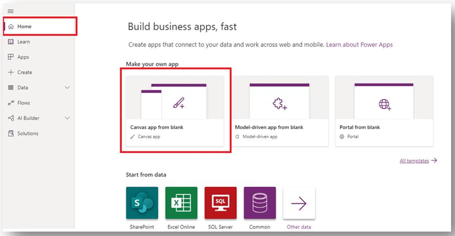455x236 pixels.
Task: Click the Common Data Service database icon
Action: click(x=260, y=203)
